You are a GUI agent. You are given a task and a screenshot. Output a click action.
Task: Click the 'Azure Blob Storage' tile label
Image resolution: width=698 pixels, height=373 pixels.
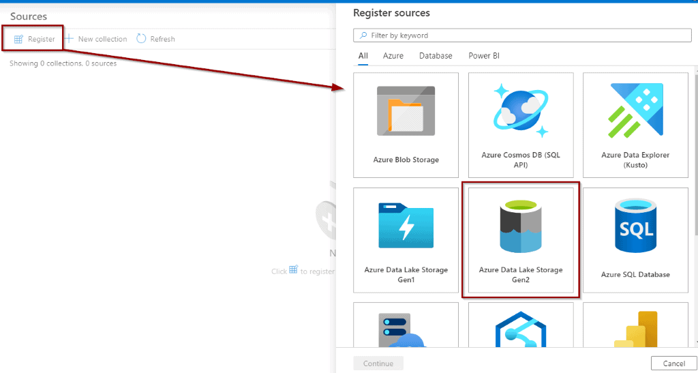click(406, 160)
